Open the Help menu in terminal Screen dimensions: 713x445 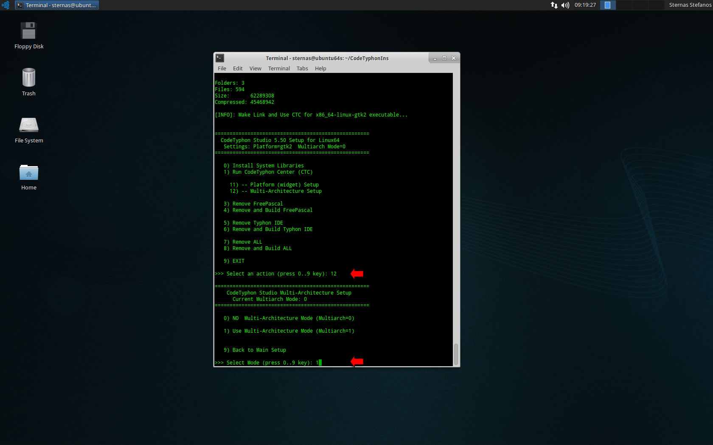pyautogui.click(x=320, y=68)
